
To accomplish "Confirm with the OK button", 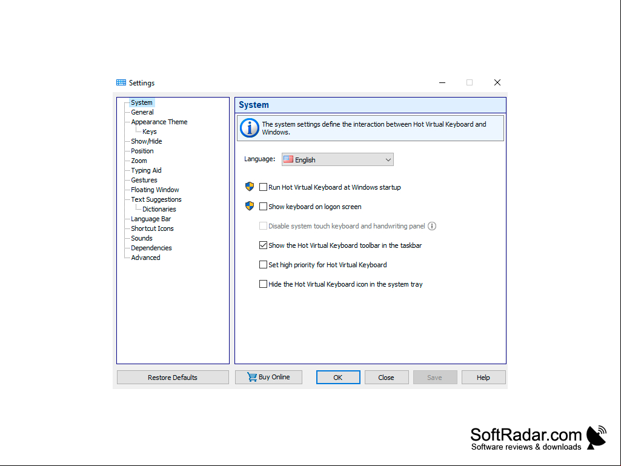I will (338, 378).
